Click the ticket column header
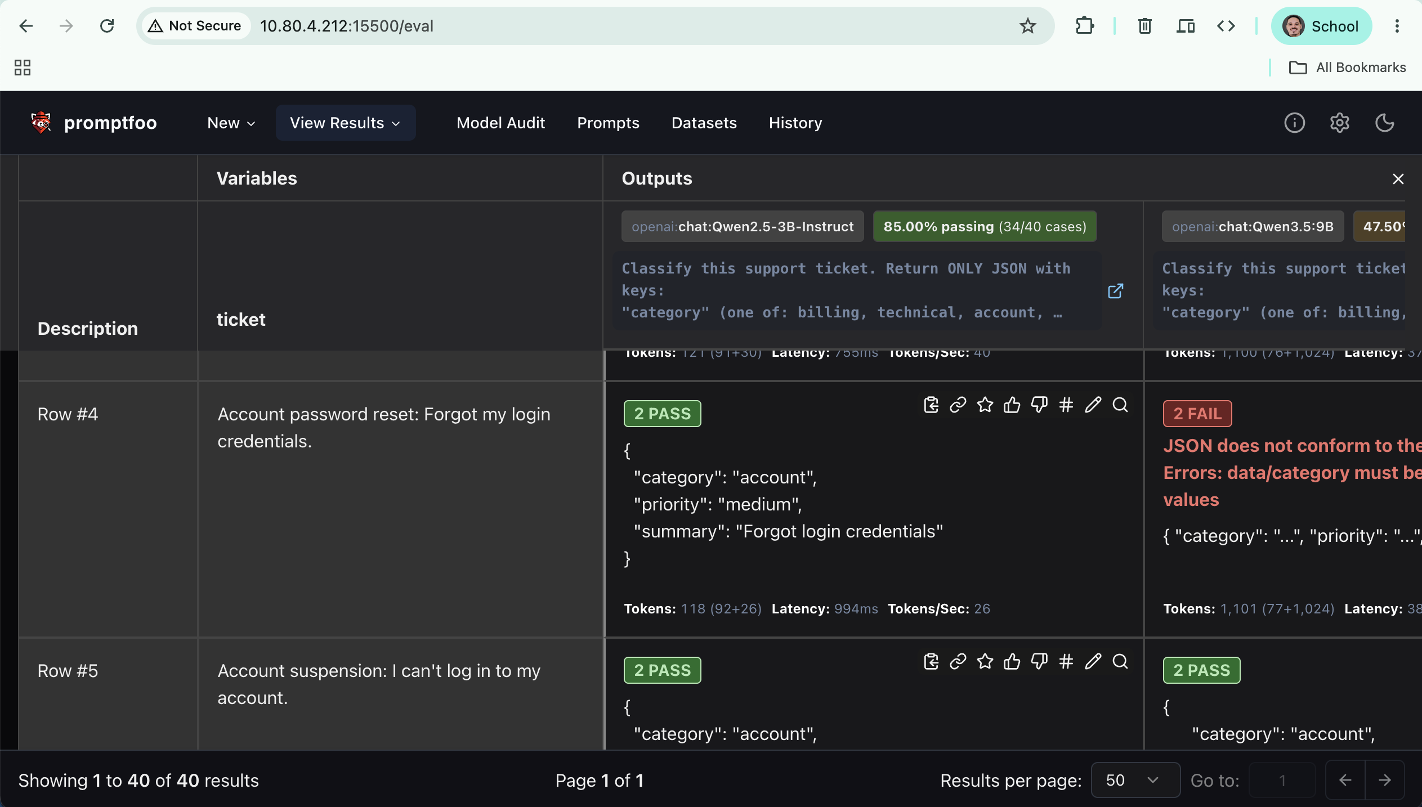 241,320
